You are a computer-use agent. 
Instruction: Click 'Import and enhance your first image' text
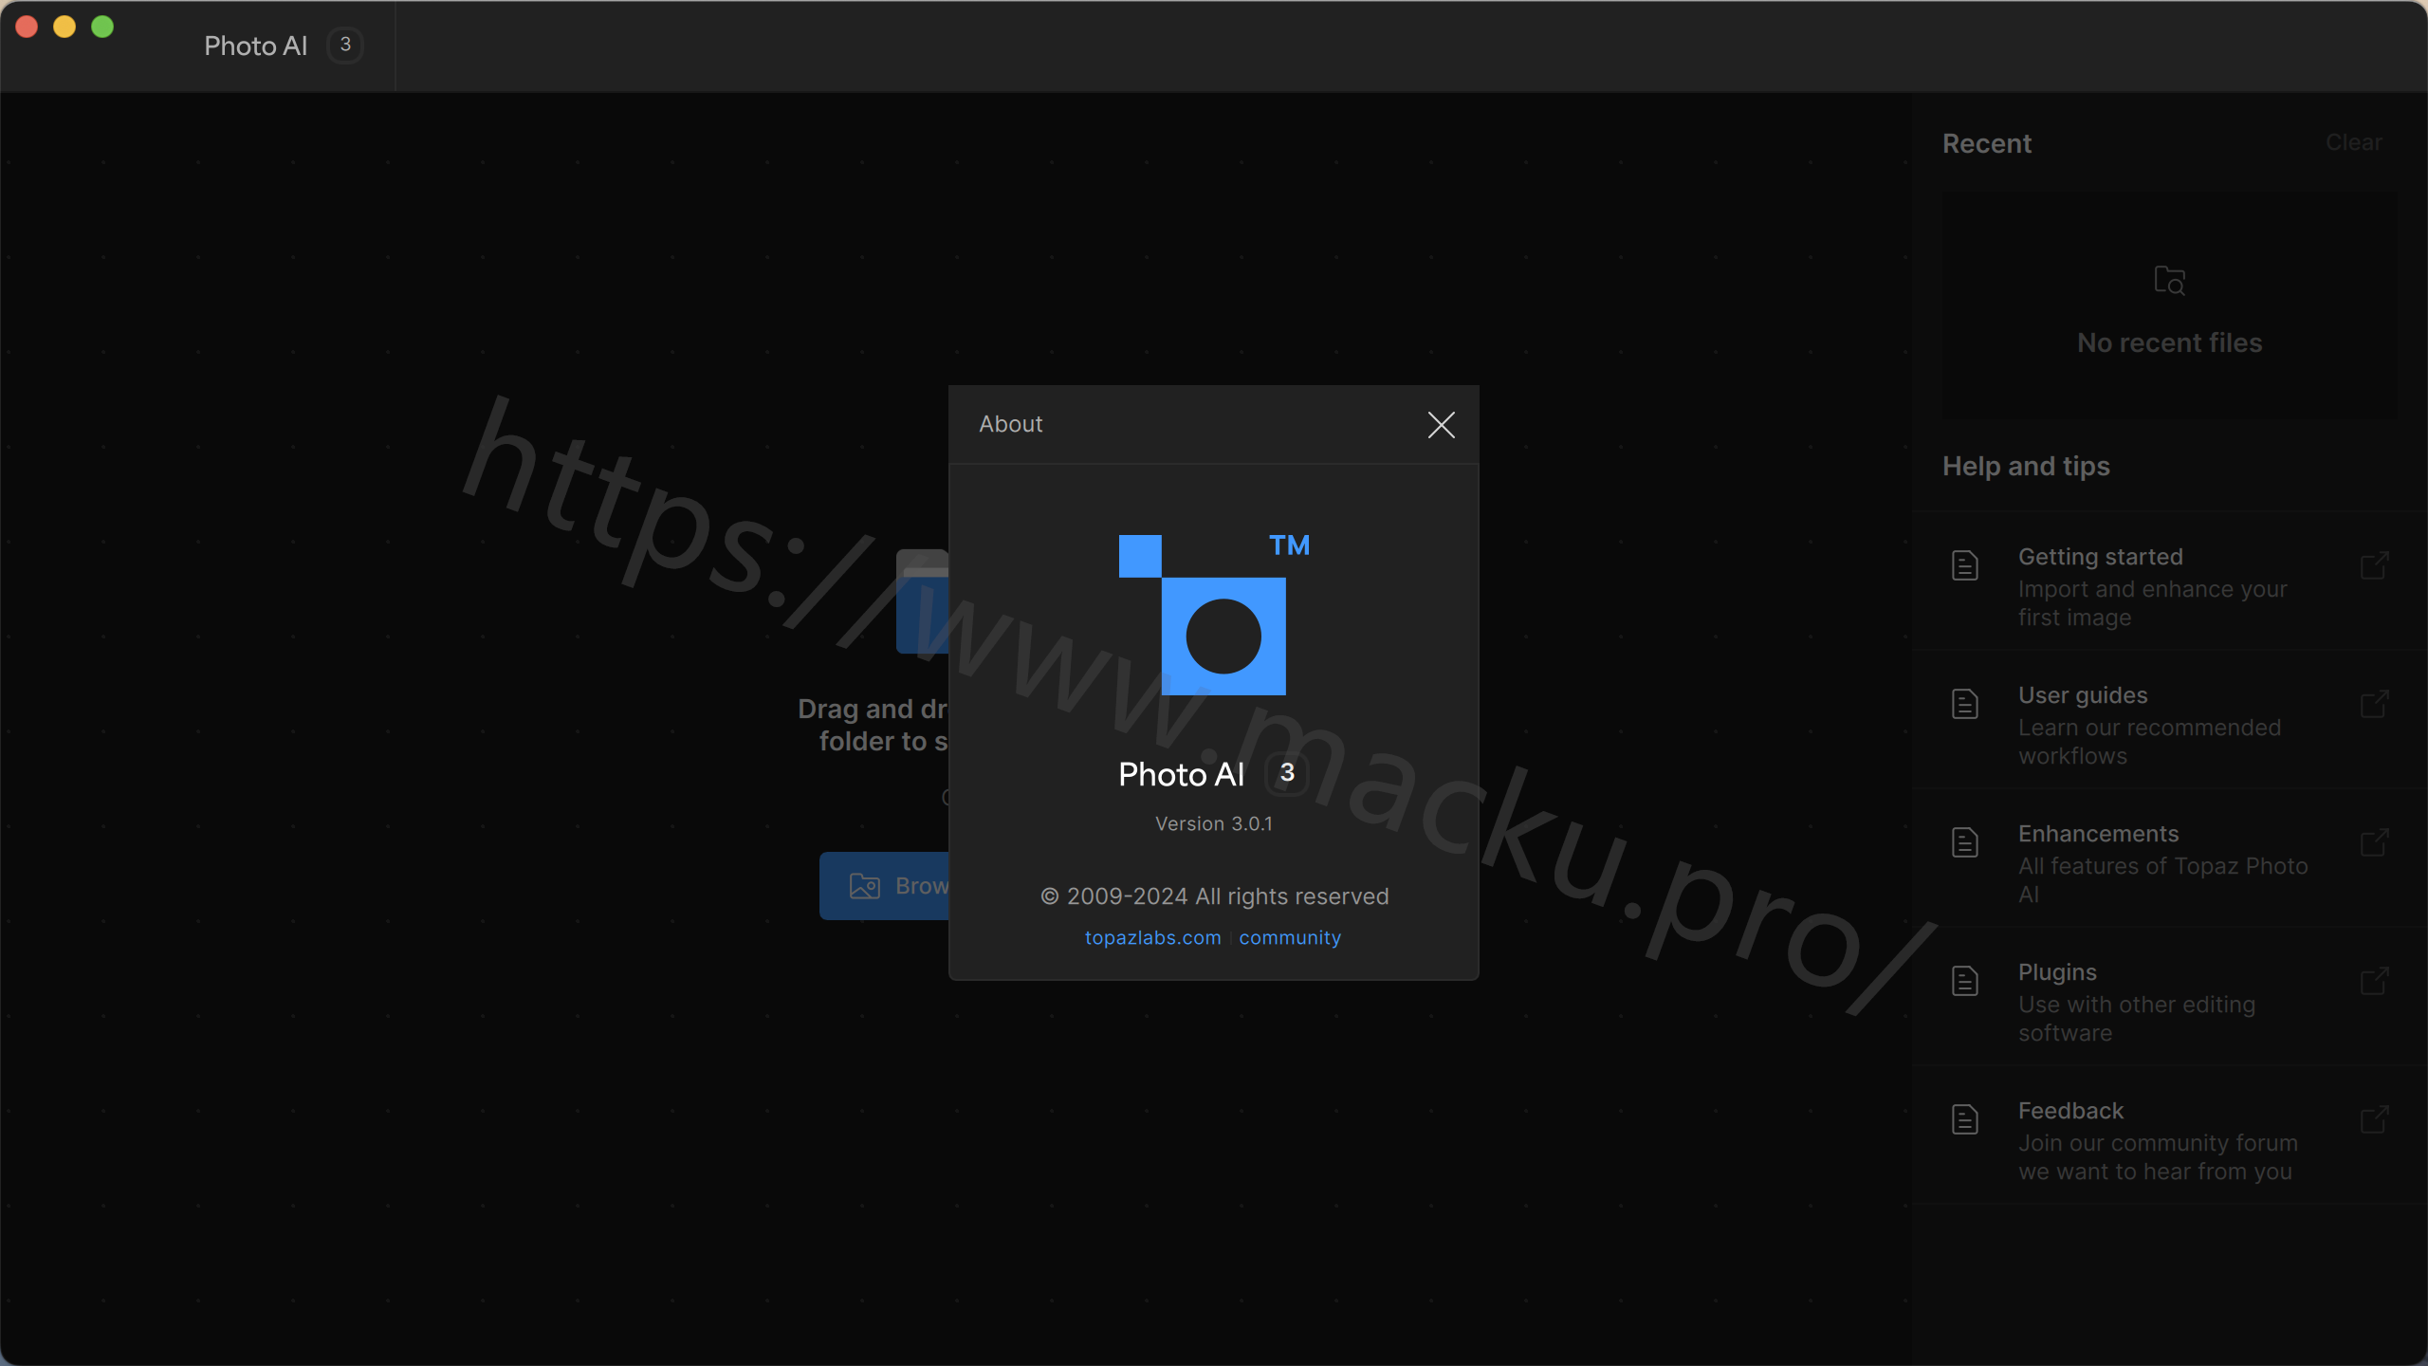(2152, 603)
